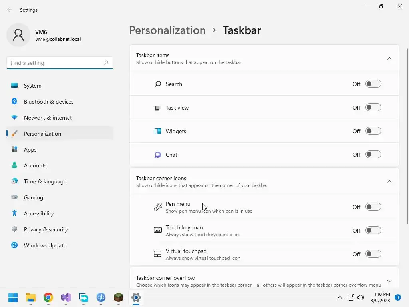The image size is (409, 307).
Task: Open the Minecraft block icon in taskbar
Action: pos(118,297)
